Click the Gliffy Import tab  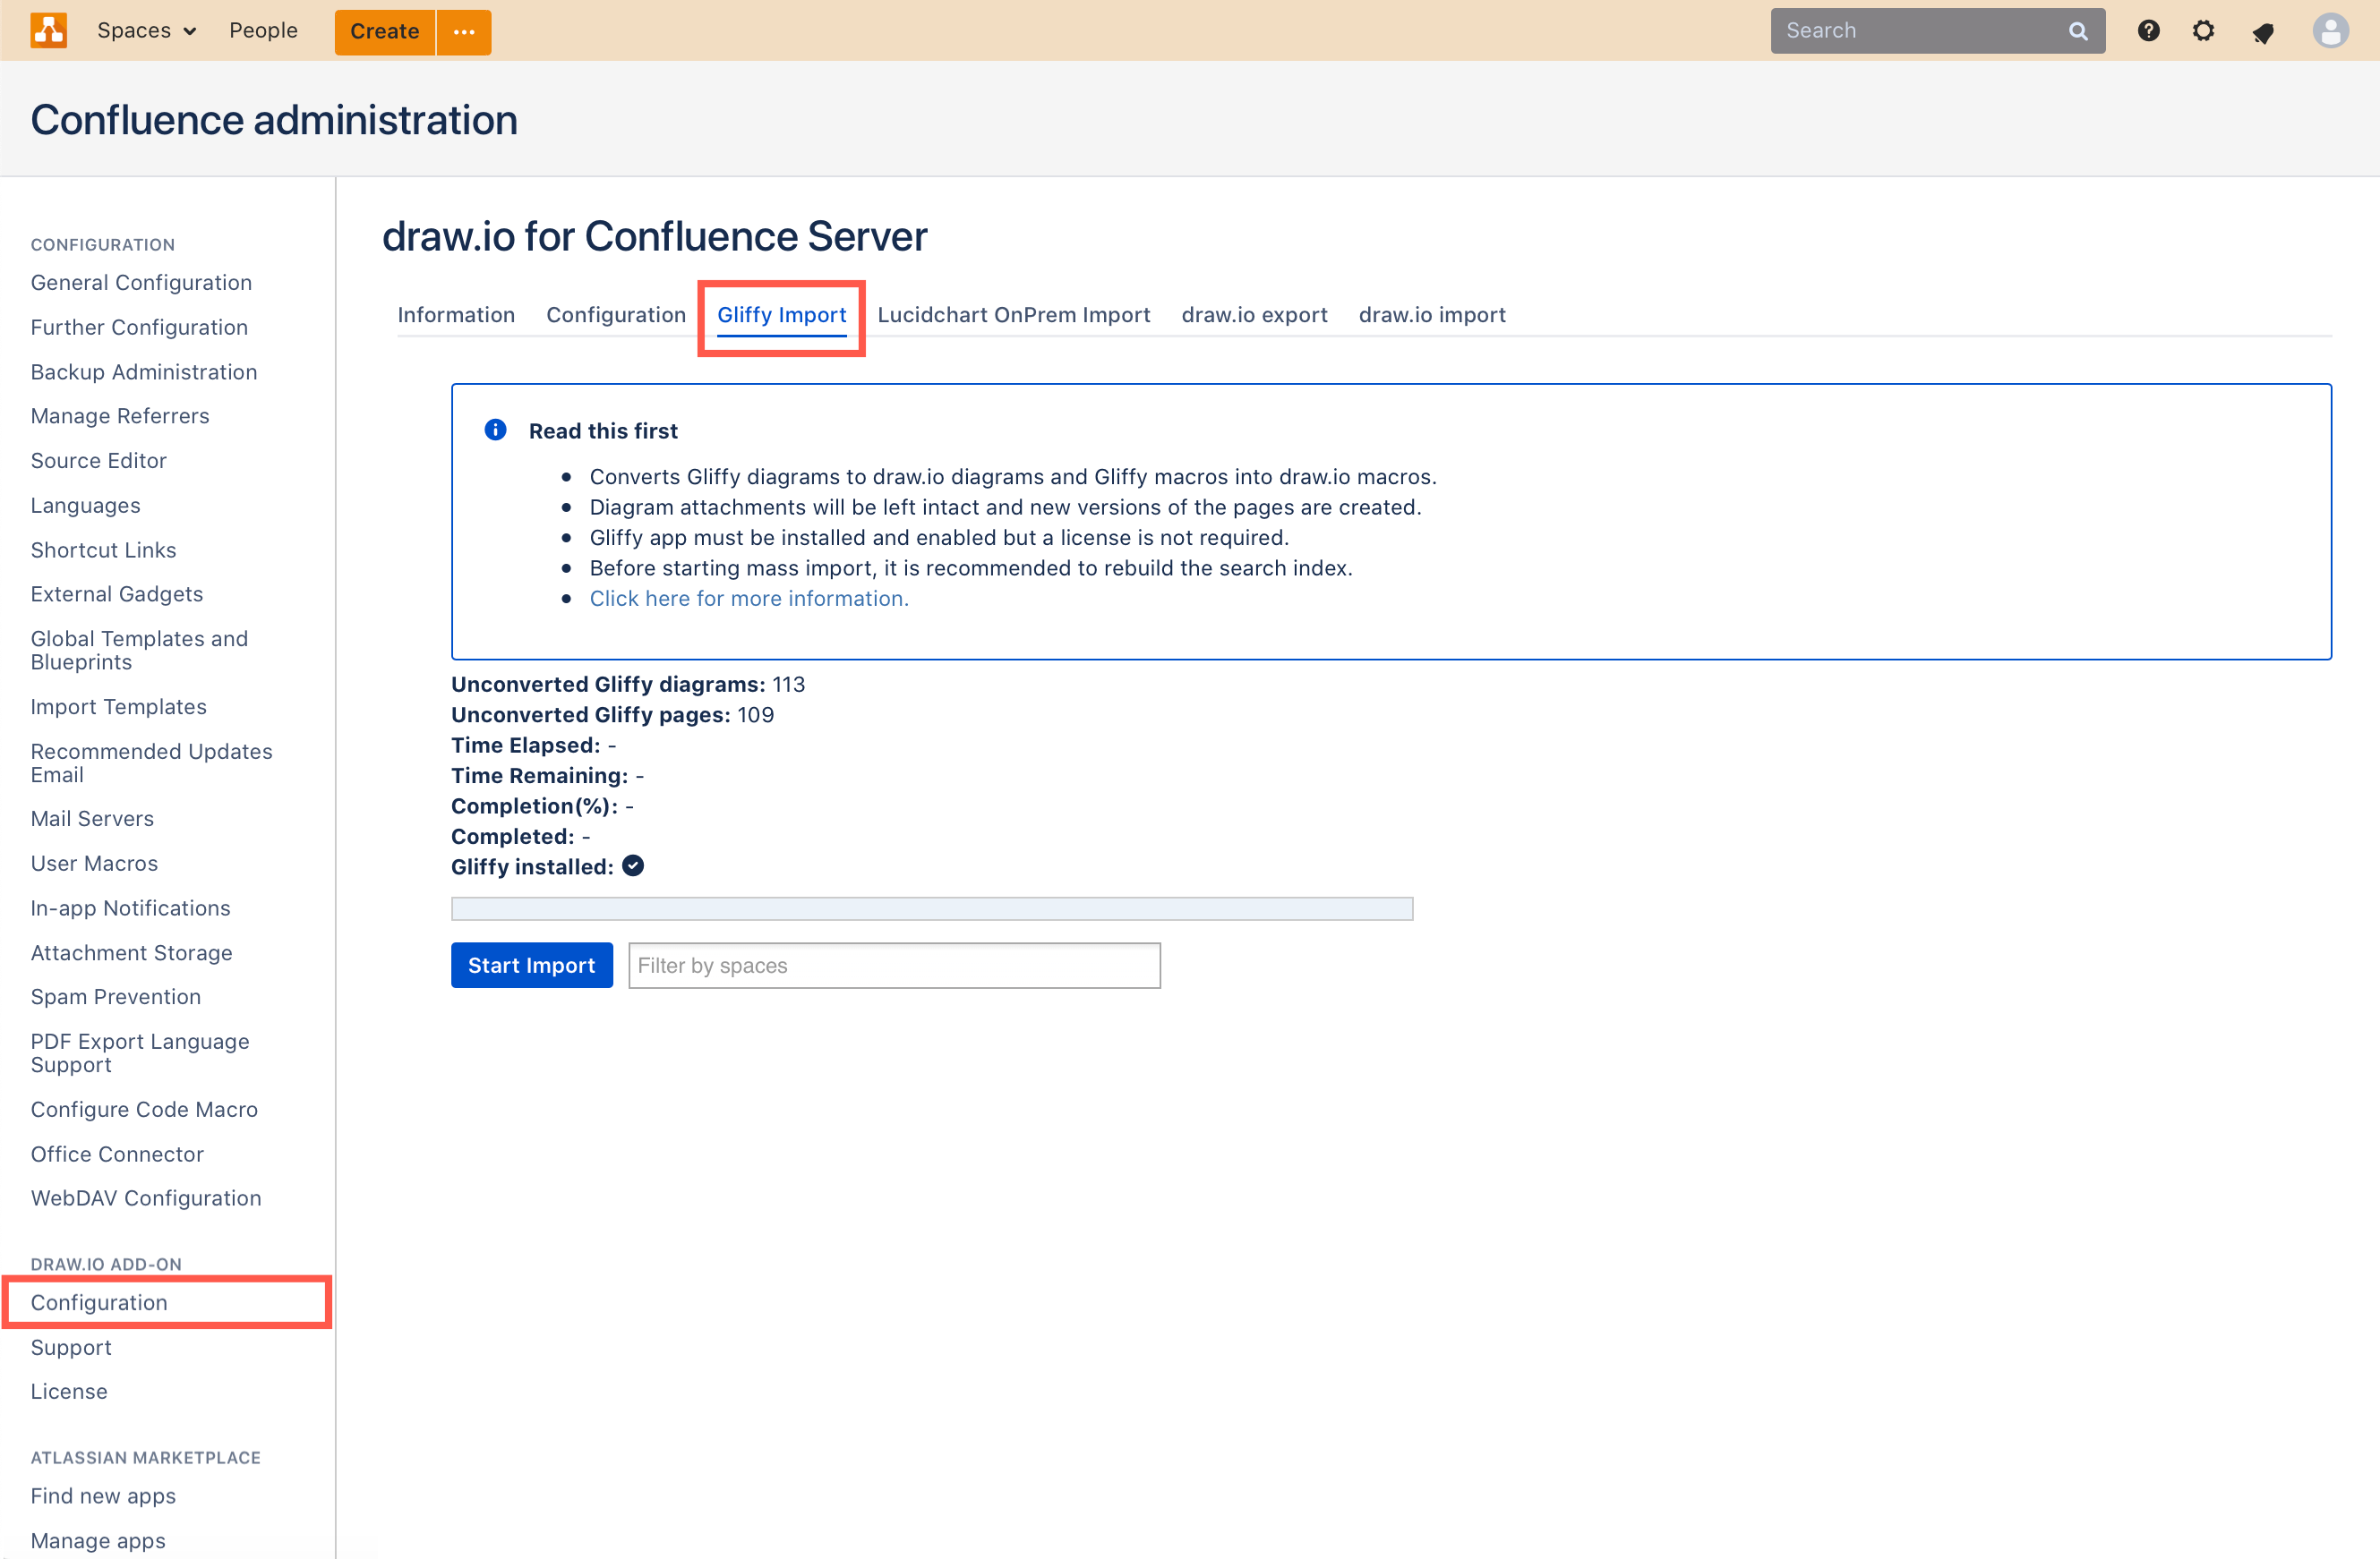point(782,313)
